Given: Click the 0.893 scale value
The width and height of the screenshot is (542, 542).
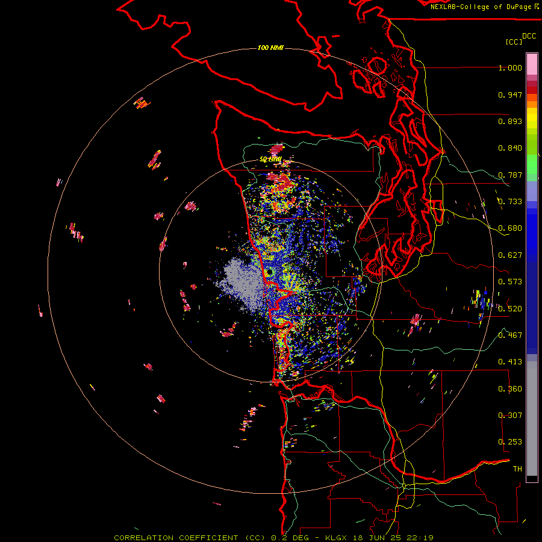Looking at the screenshot, I should click(510, 121).
